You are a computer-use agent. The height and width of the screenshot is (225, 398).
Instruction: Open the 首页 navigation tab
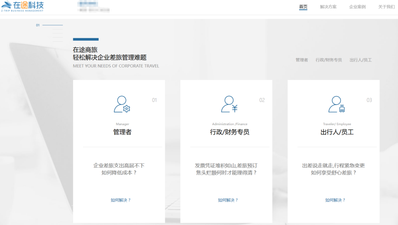[303, 7]
